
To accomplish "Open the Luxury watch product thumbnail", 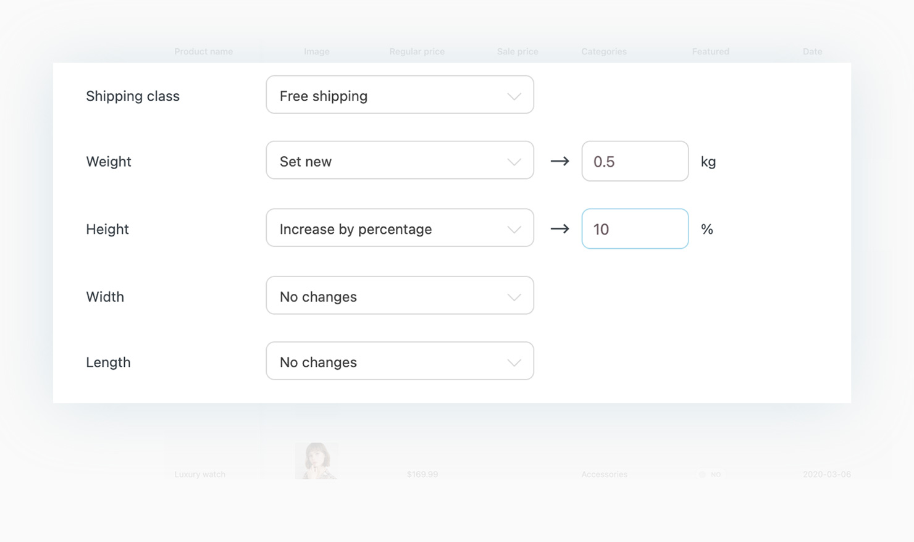I will (316, 461).
